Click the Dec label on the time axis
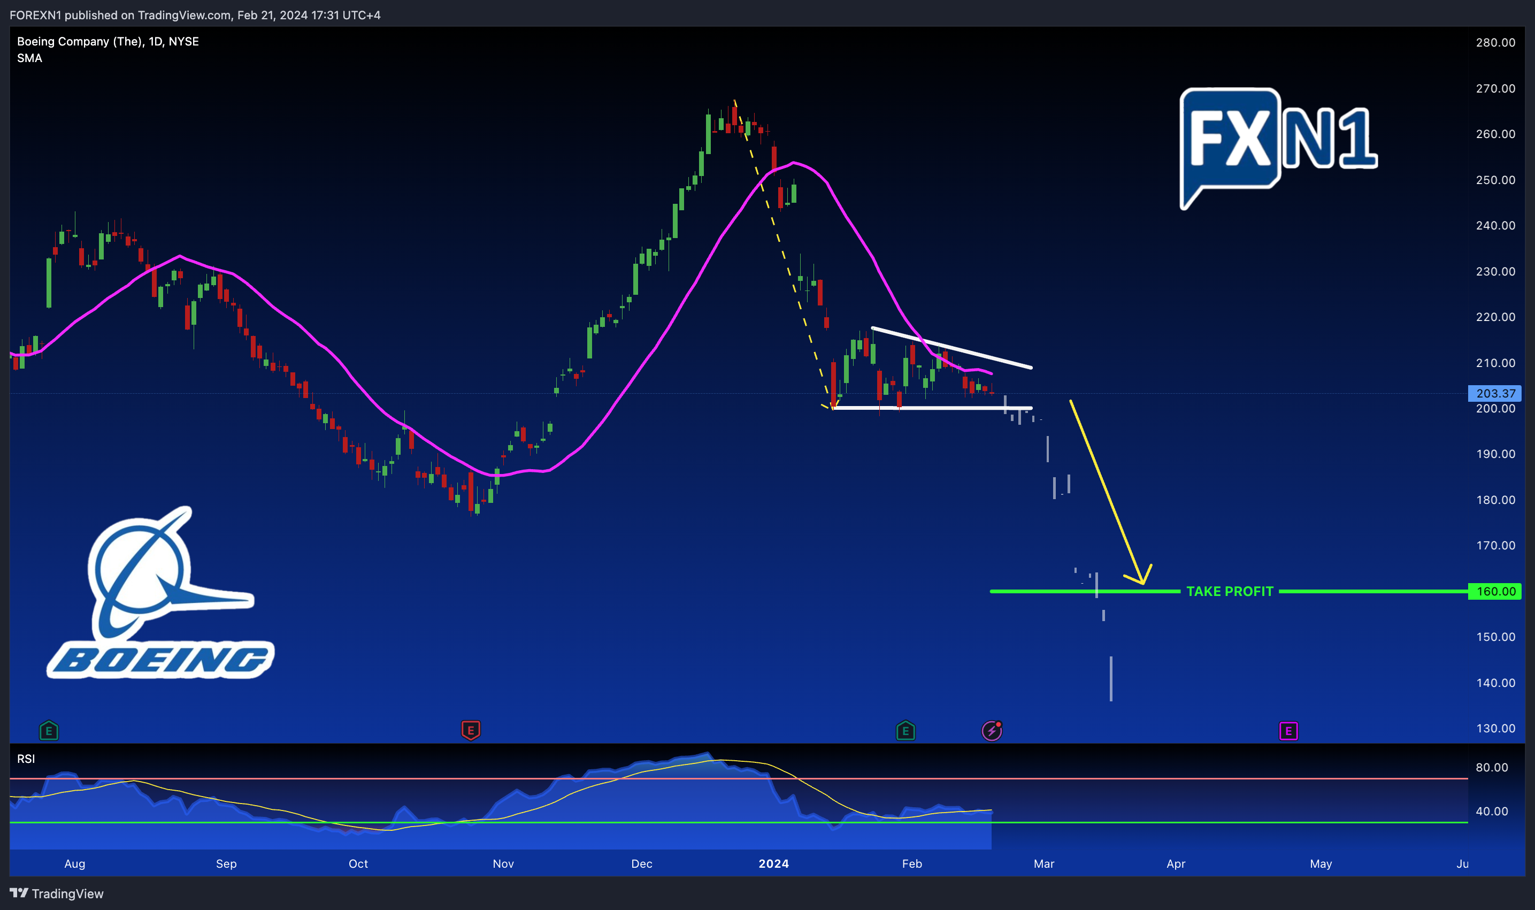Screen dimensions: 1535x910 coord(642,863)
